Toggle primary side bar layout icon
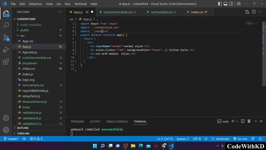Screen dimensions: 266x150 [x=220, y=4]
